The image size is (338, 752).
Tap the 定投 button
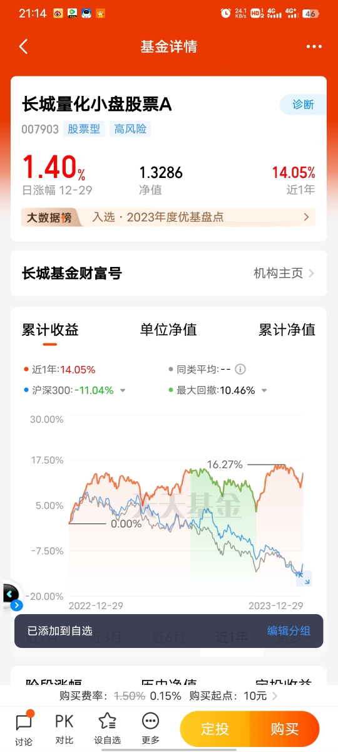pyautogui.click(x=215, y=729)
